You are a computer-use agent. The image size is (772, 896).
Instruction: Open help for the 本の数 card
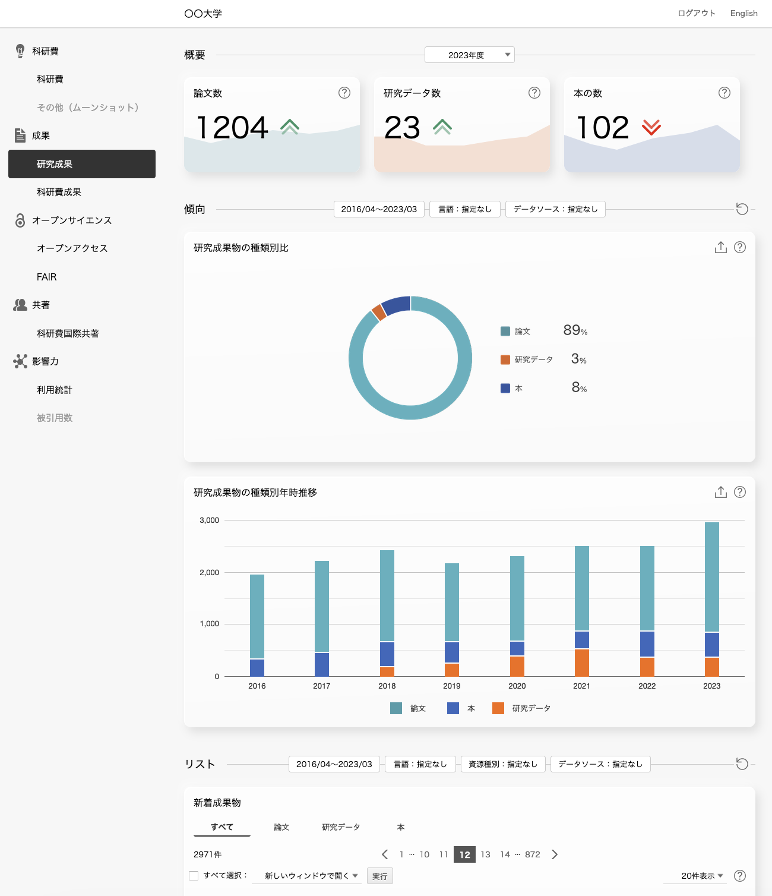coord(724,93)
